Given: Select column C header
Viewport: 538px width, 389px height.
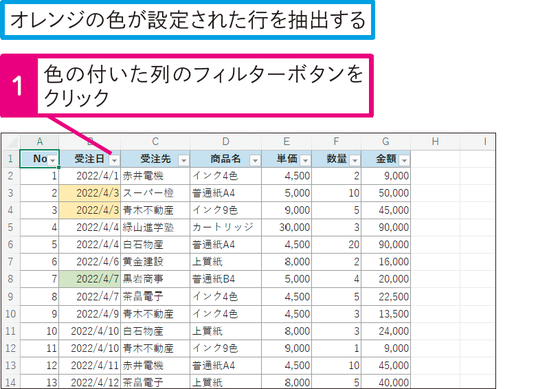Looking at the screenshot, I should [x=155, y=142].
